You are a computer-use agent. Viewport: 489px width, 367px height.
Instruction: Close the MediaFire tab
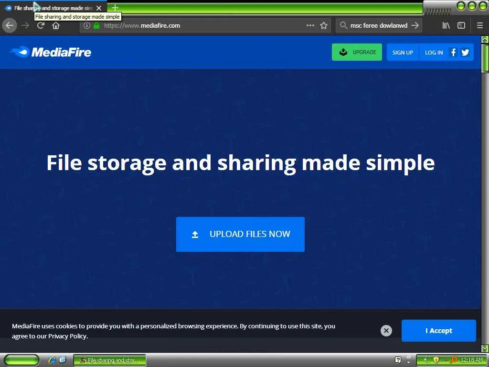pyautogui.click(x=99, y=8)
